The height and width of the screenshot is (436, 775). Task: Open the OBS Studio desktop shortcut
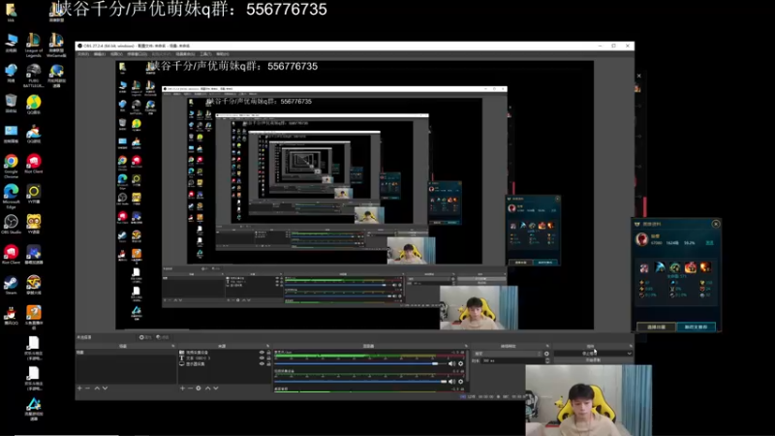11,224
